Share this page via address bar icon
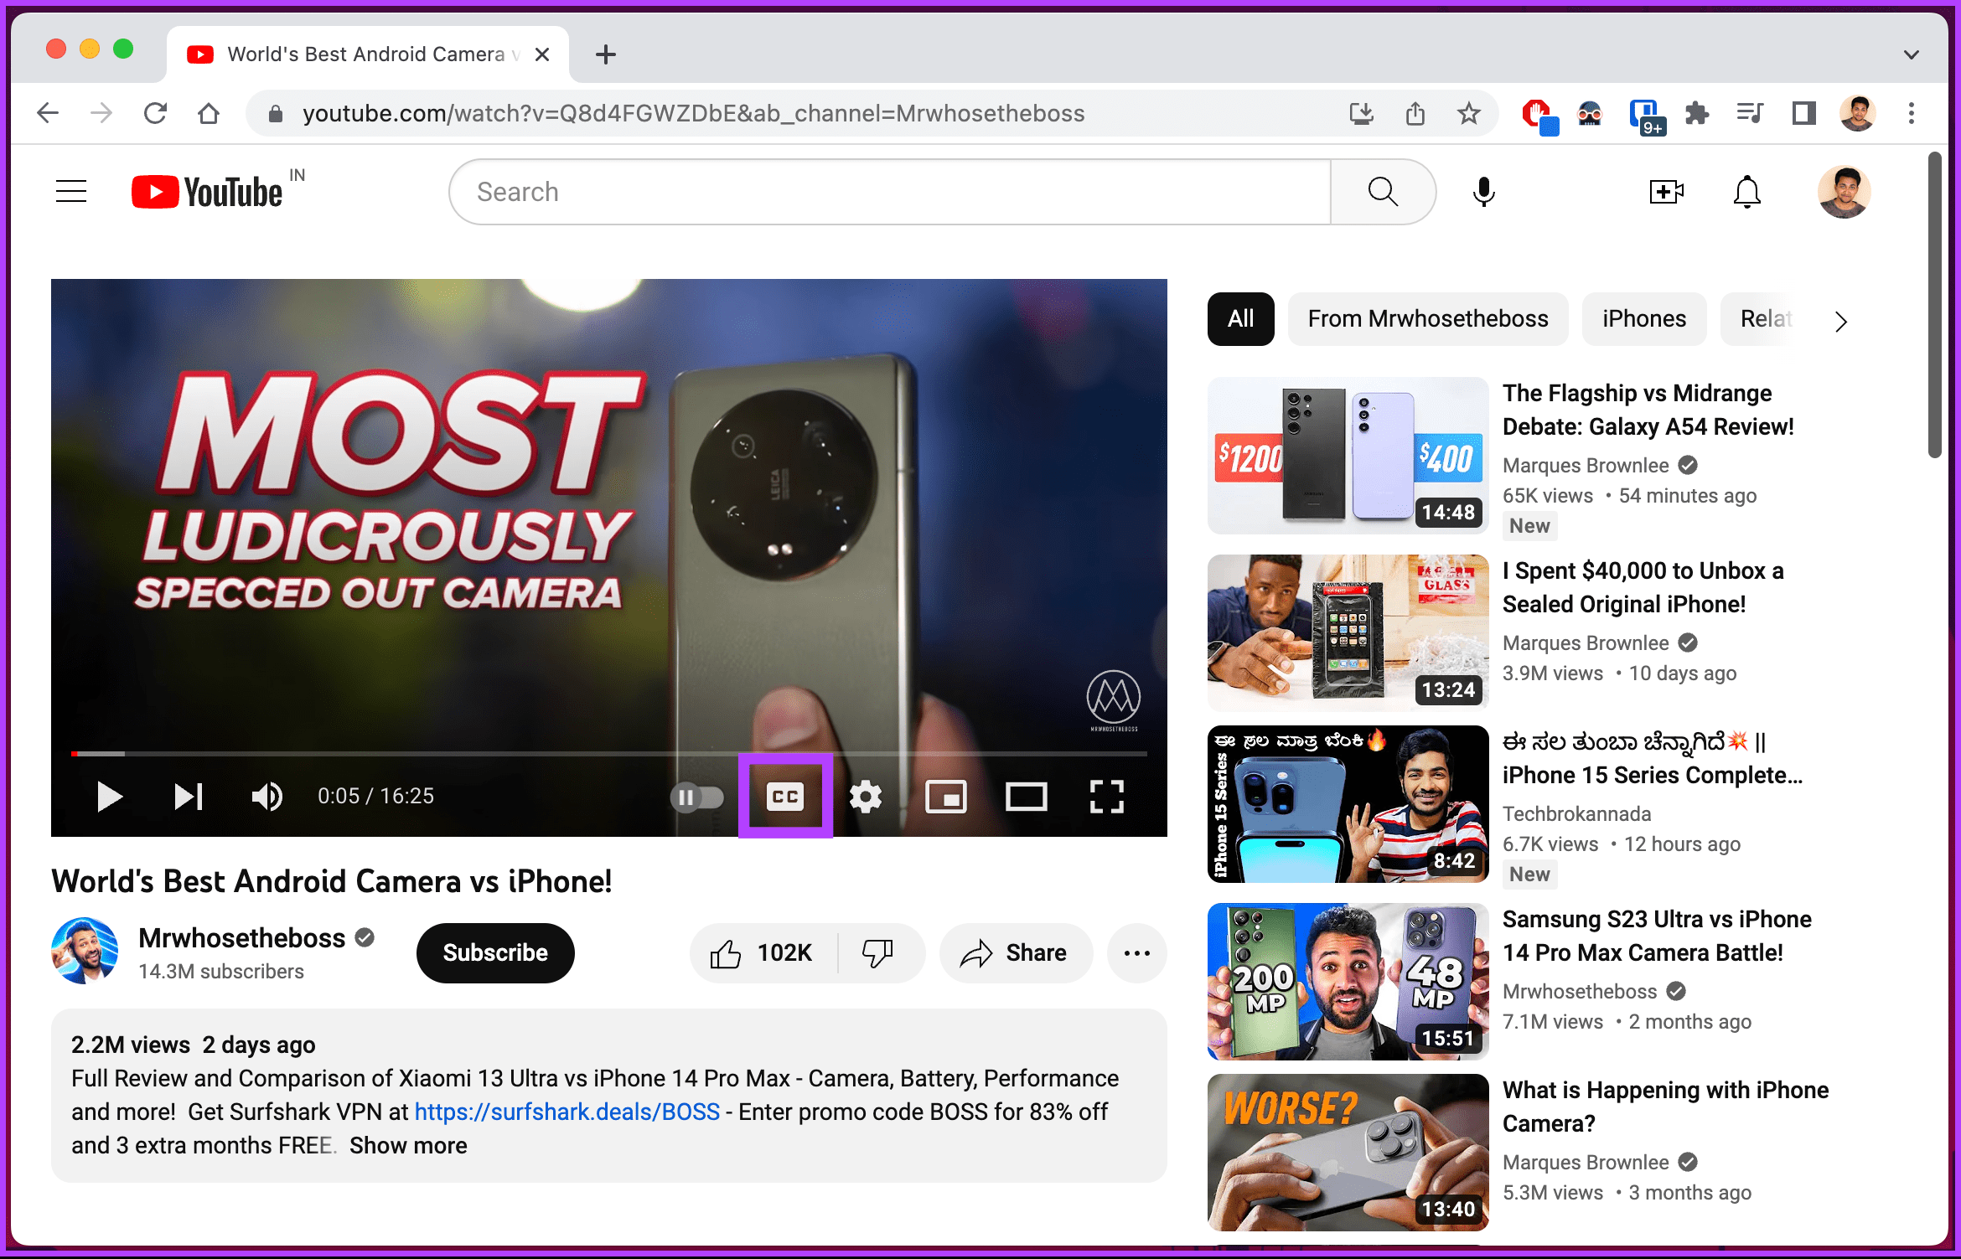1961x1259 pixels. click(x=1415, y=113)
